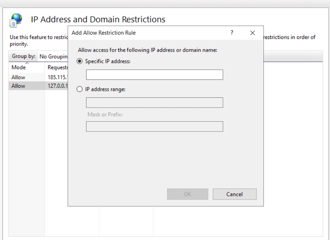
Task: Choose the IP address range radio option
Action: click(x=80, y=89)
